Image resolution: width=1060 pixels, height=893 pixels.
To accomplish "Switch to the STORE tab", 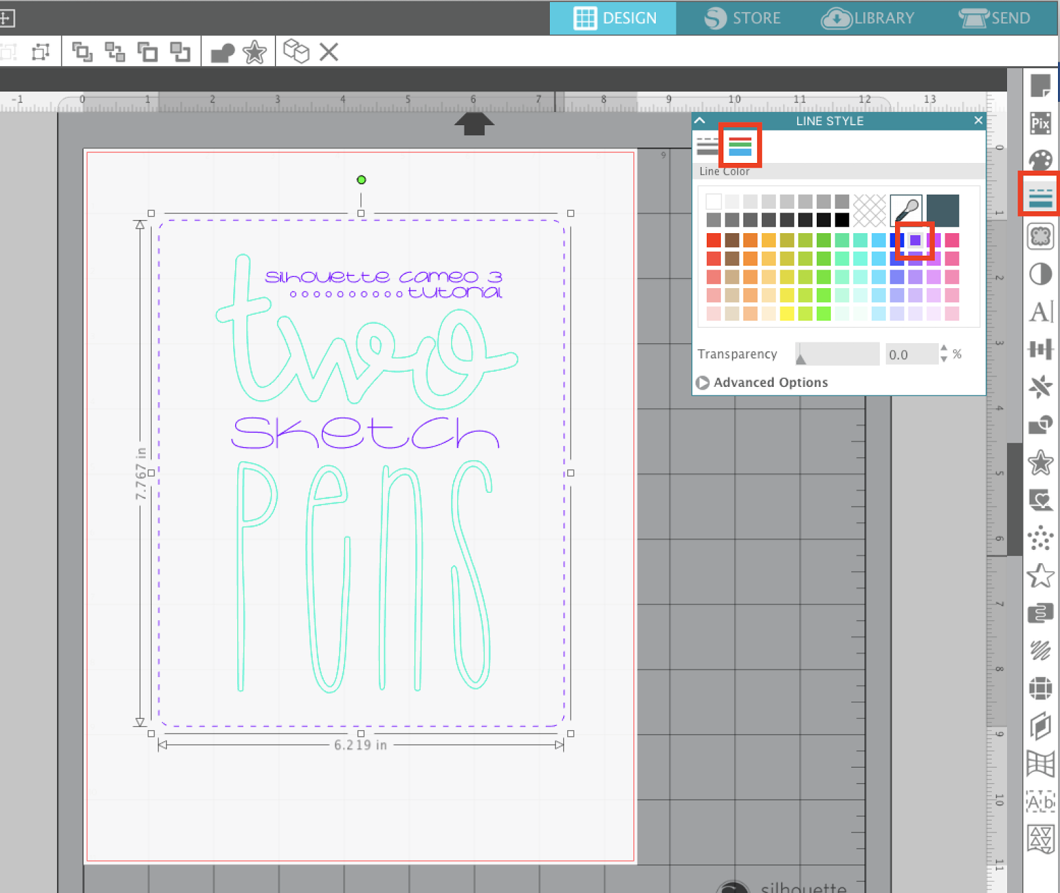I will click(743, 18).
